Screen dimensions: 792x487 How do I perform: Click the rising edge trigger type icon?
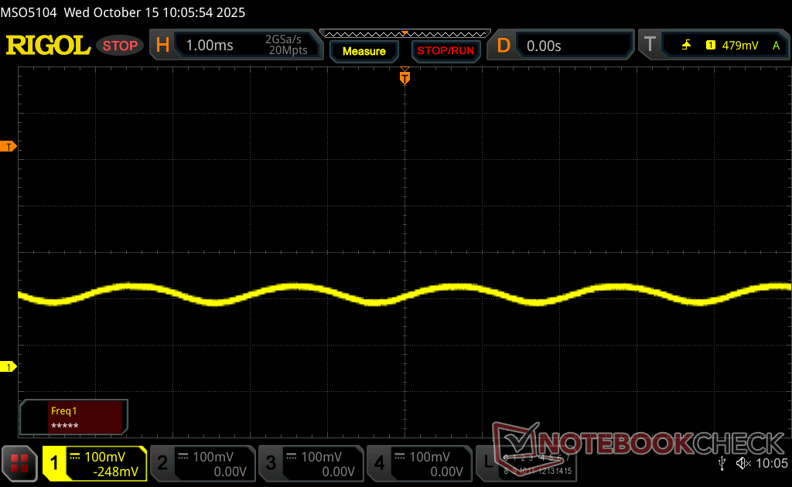click(x=686, y=46)
